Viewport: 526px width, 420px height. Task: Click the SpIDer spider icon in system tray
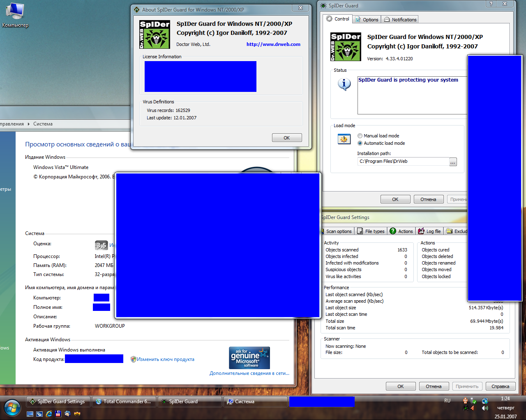[x=465, y=408]
